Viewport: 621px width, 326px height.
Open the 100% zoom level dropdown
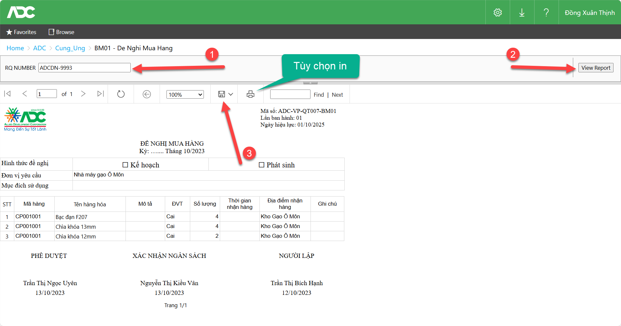tap(185, 94)
